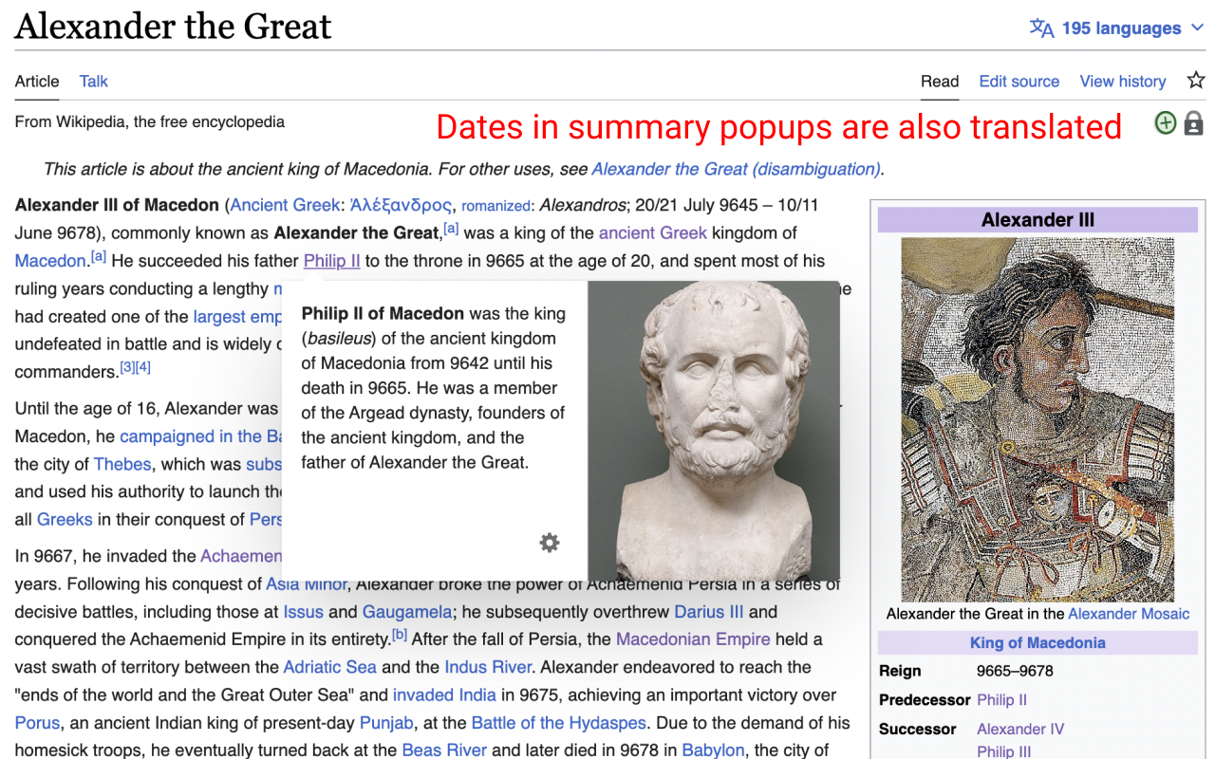The height and width of the screenshot is (759, 1215).
Task: Click the Philip II bust image in the popup
Action: (x=717, y=427)
